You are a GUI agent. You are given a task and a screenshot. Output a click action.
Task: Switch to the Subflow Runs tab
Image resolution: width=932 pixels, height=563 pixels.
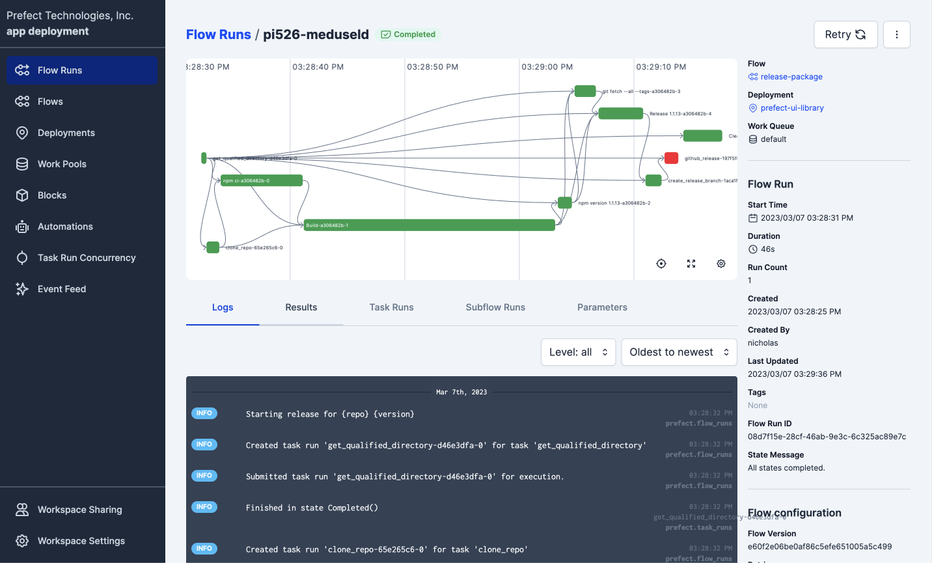pos(495,307)
